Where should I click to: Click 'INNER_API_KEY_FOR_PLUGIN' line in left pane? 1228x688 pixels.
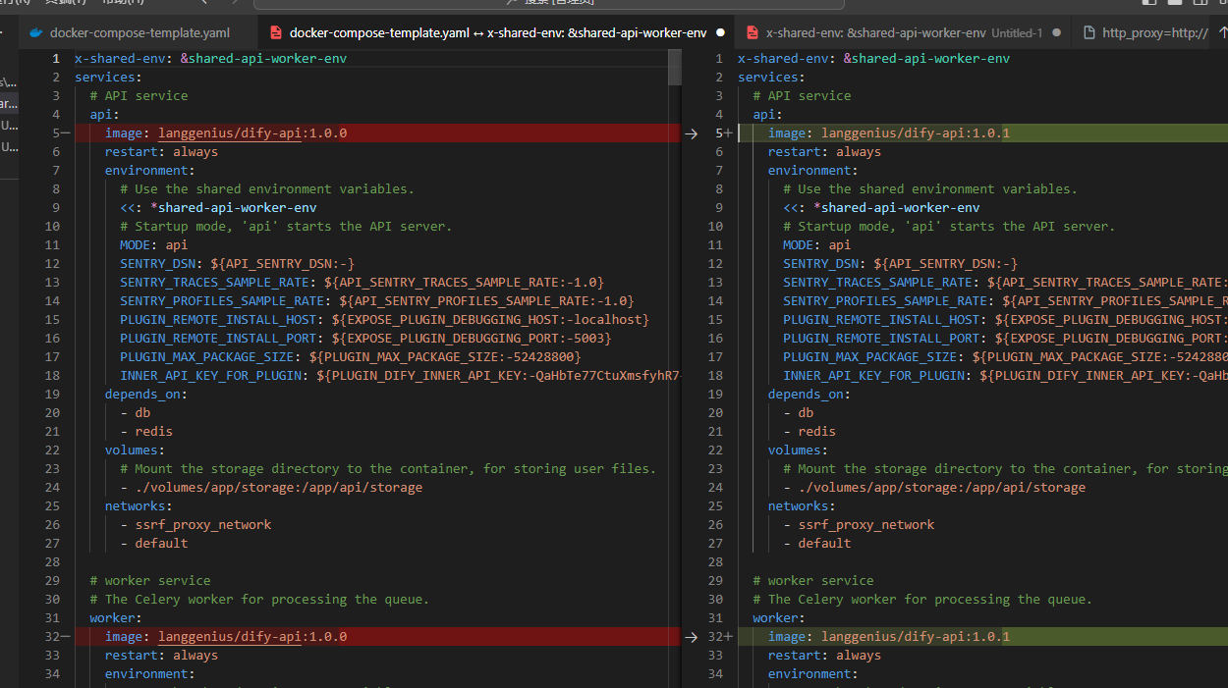[400, 375]
